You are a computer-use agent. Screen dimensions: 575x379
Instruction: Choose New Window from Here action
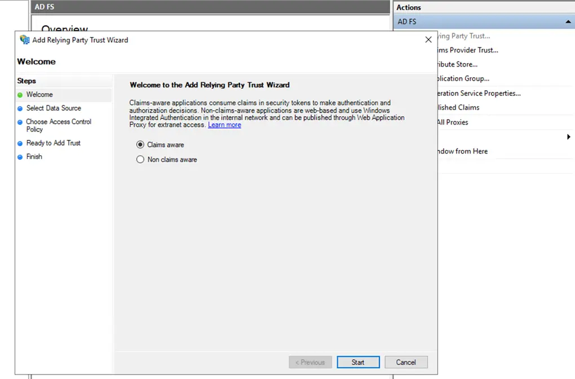tap(462, 151)
